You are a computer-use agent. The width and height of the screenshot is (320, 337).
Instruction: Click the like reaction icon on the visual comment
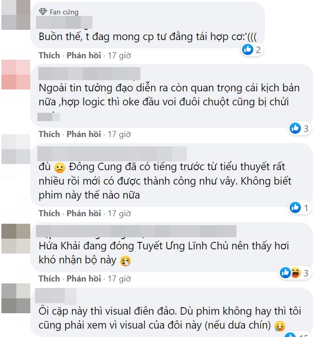pyautogui.click(x=290, y=335)
